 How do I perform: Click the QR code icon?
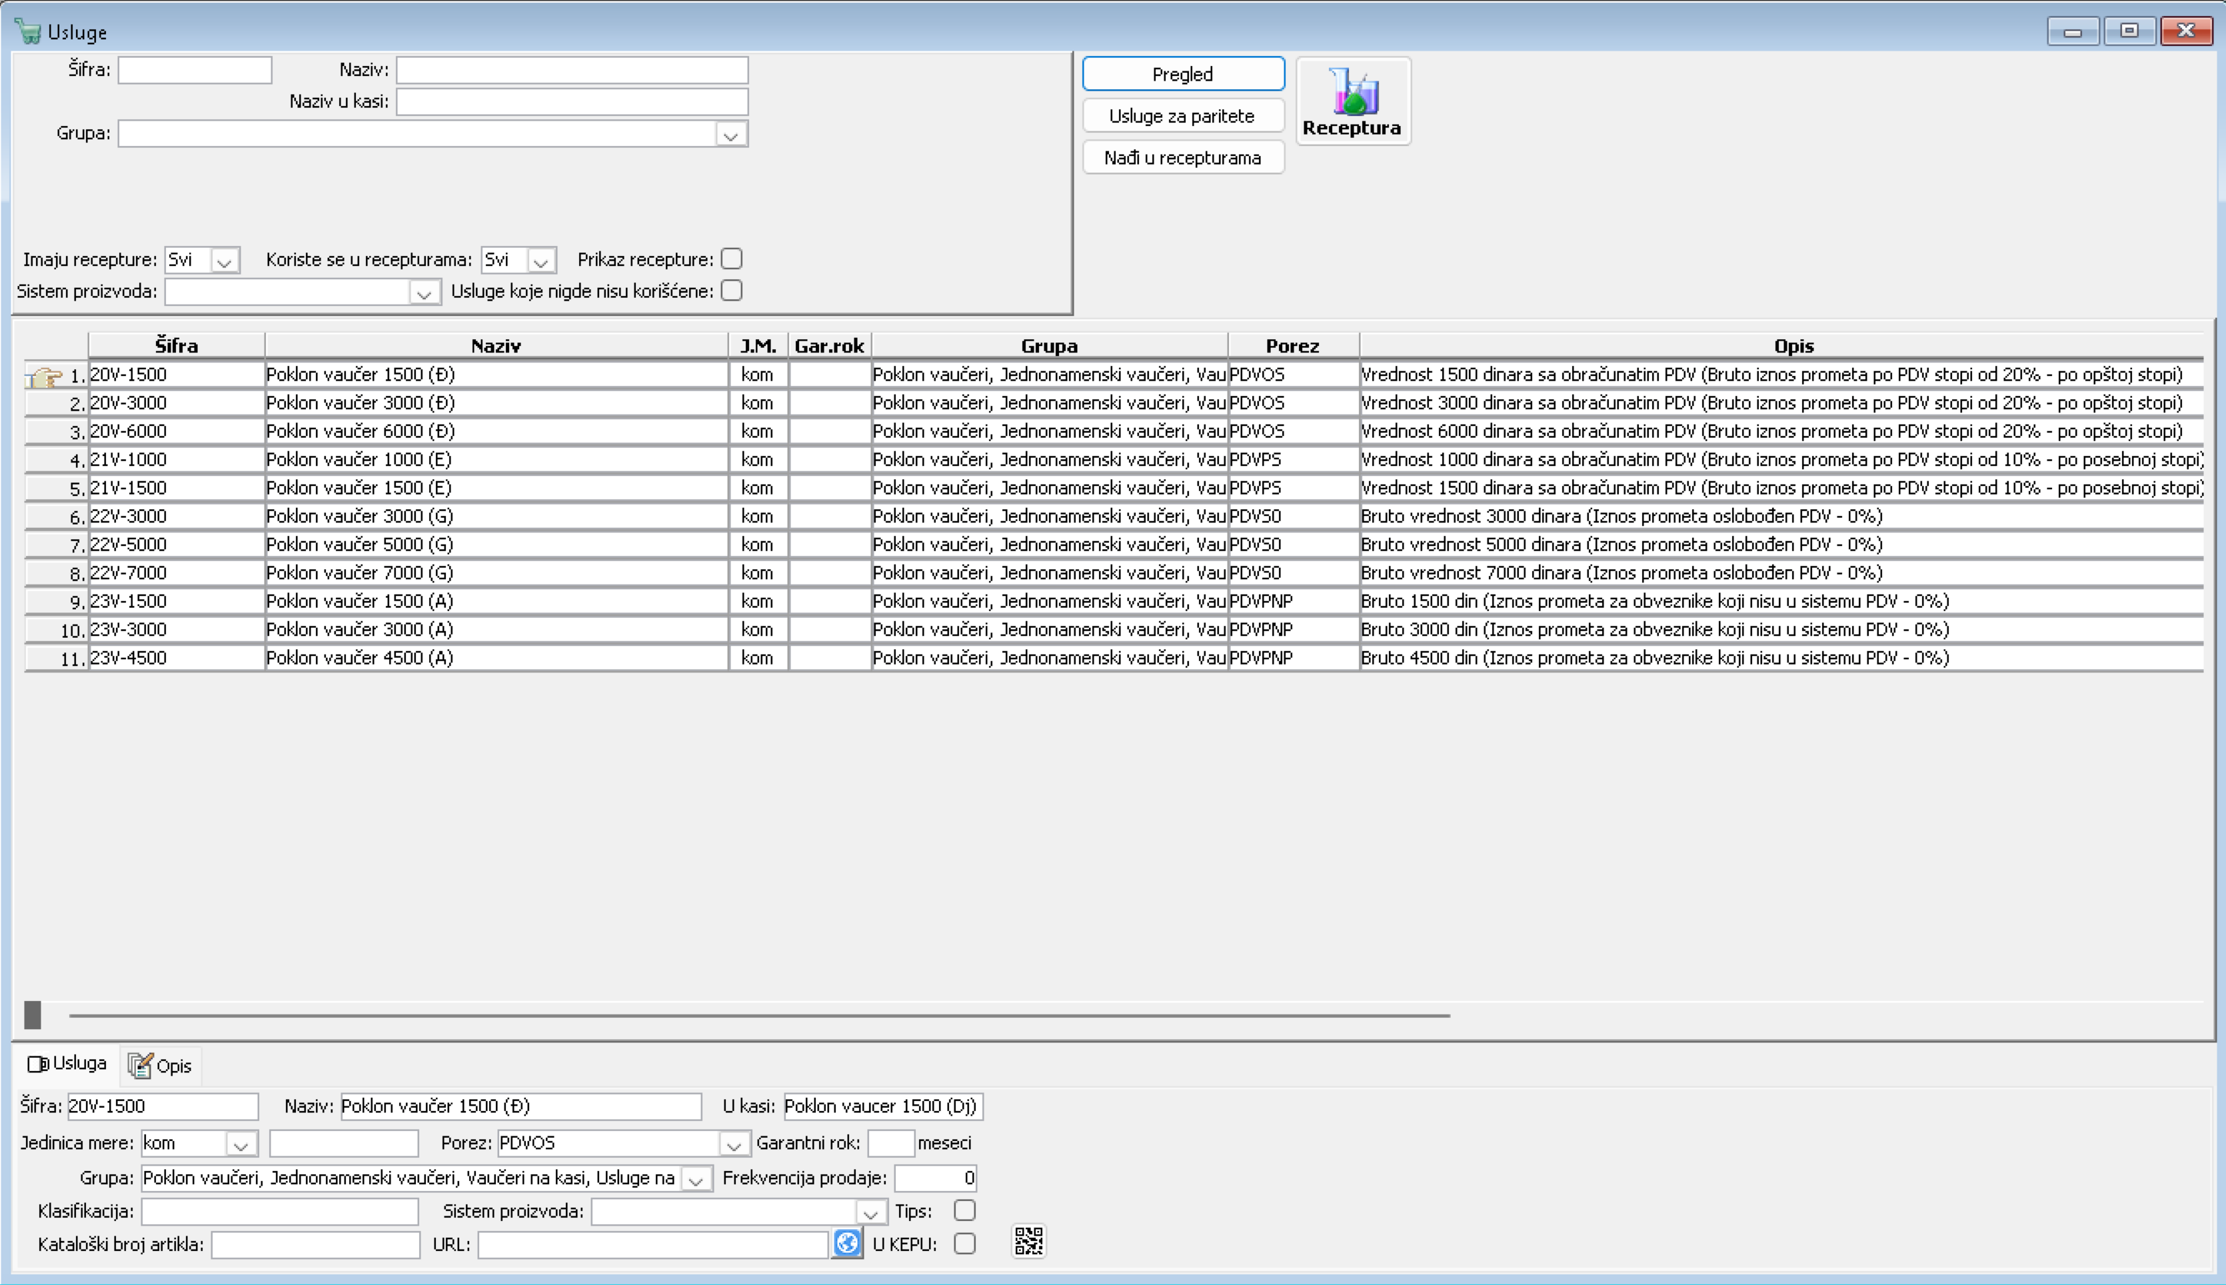(1028, 1241)
